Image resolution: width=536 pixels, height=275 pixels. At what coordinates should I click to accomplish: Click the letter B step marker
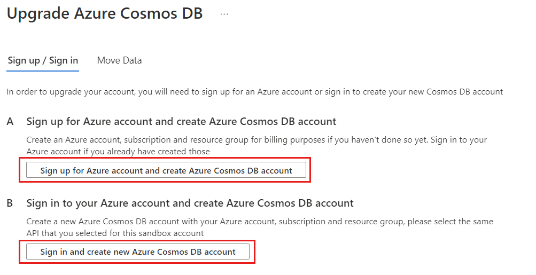10,203
